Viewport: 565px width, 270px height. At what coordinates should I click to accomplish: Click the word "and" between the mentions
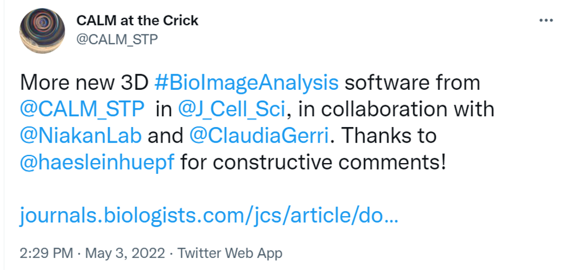166,137
